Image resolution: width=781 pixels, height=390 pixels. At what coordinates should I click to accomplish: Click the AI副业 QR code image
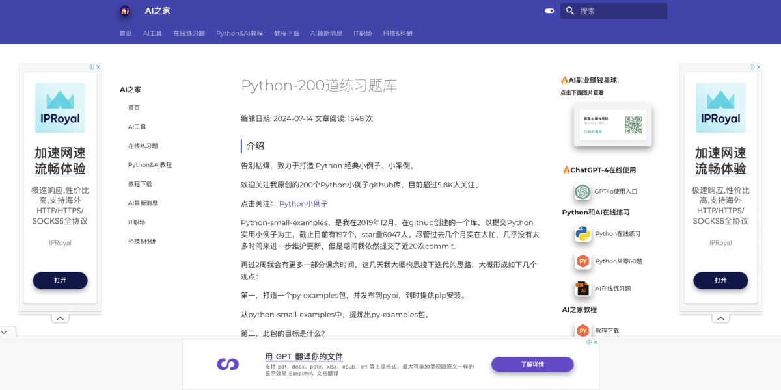coord(612,125)
